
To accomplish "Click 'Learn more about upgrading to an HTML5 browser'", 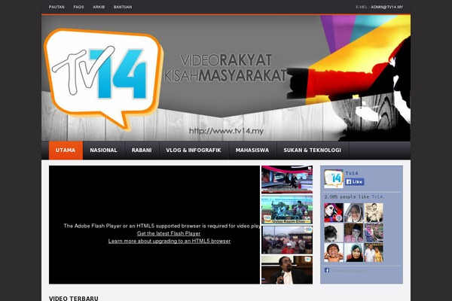I will tap(169, 241).
